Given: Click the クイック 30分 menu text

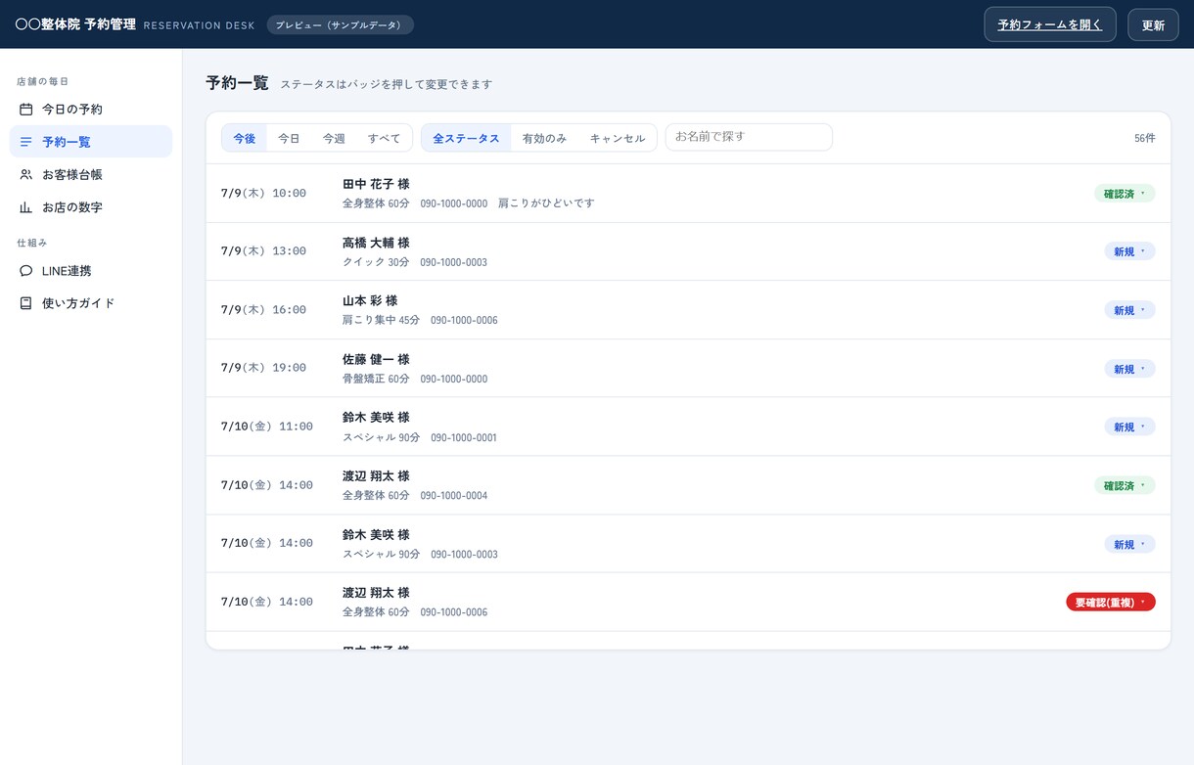Looking at the screenshot, I should [x=376, y=262].
